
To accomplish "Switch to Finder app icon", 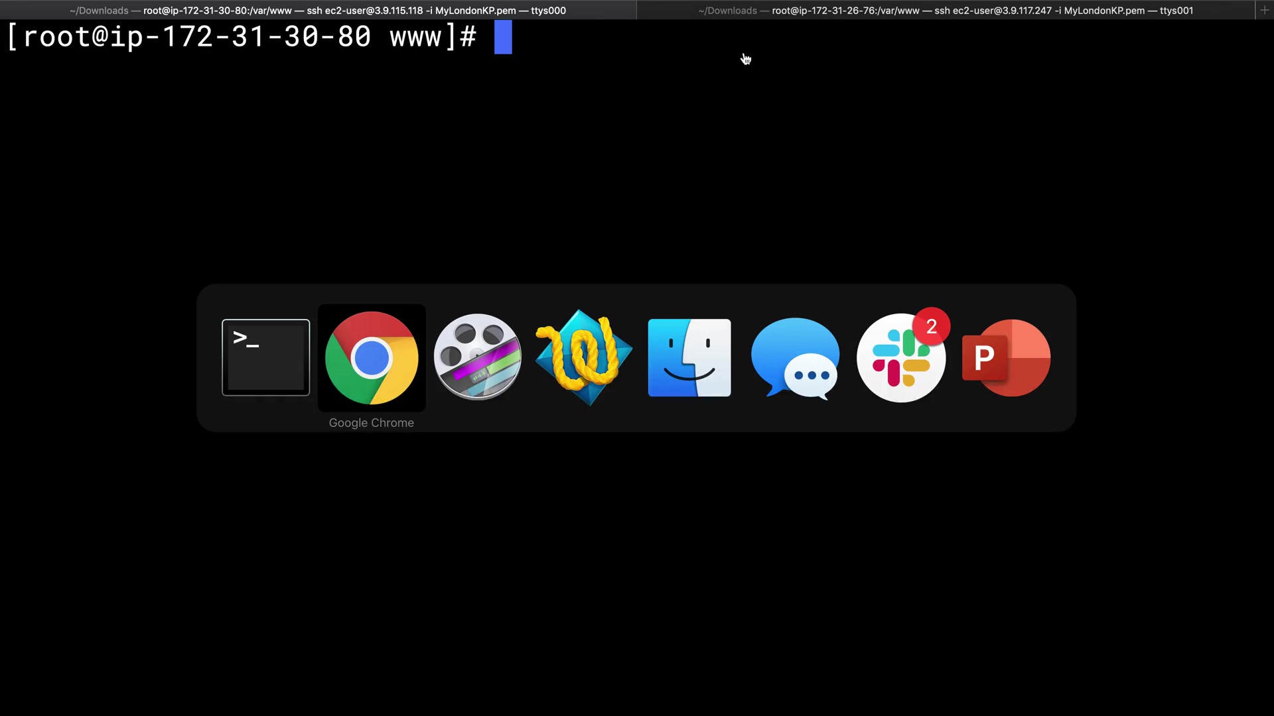I will click(689, 357).
